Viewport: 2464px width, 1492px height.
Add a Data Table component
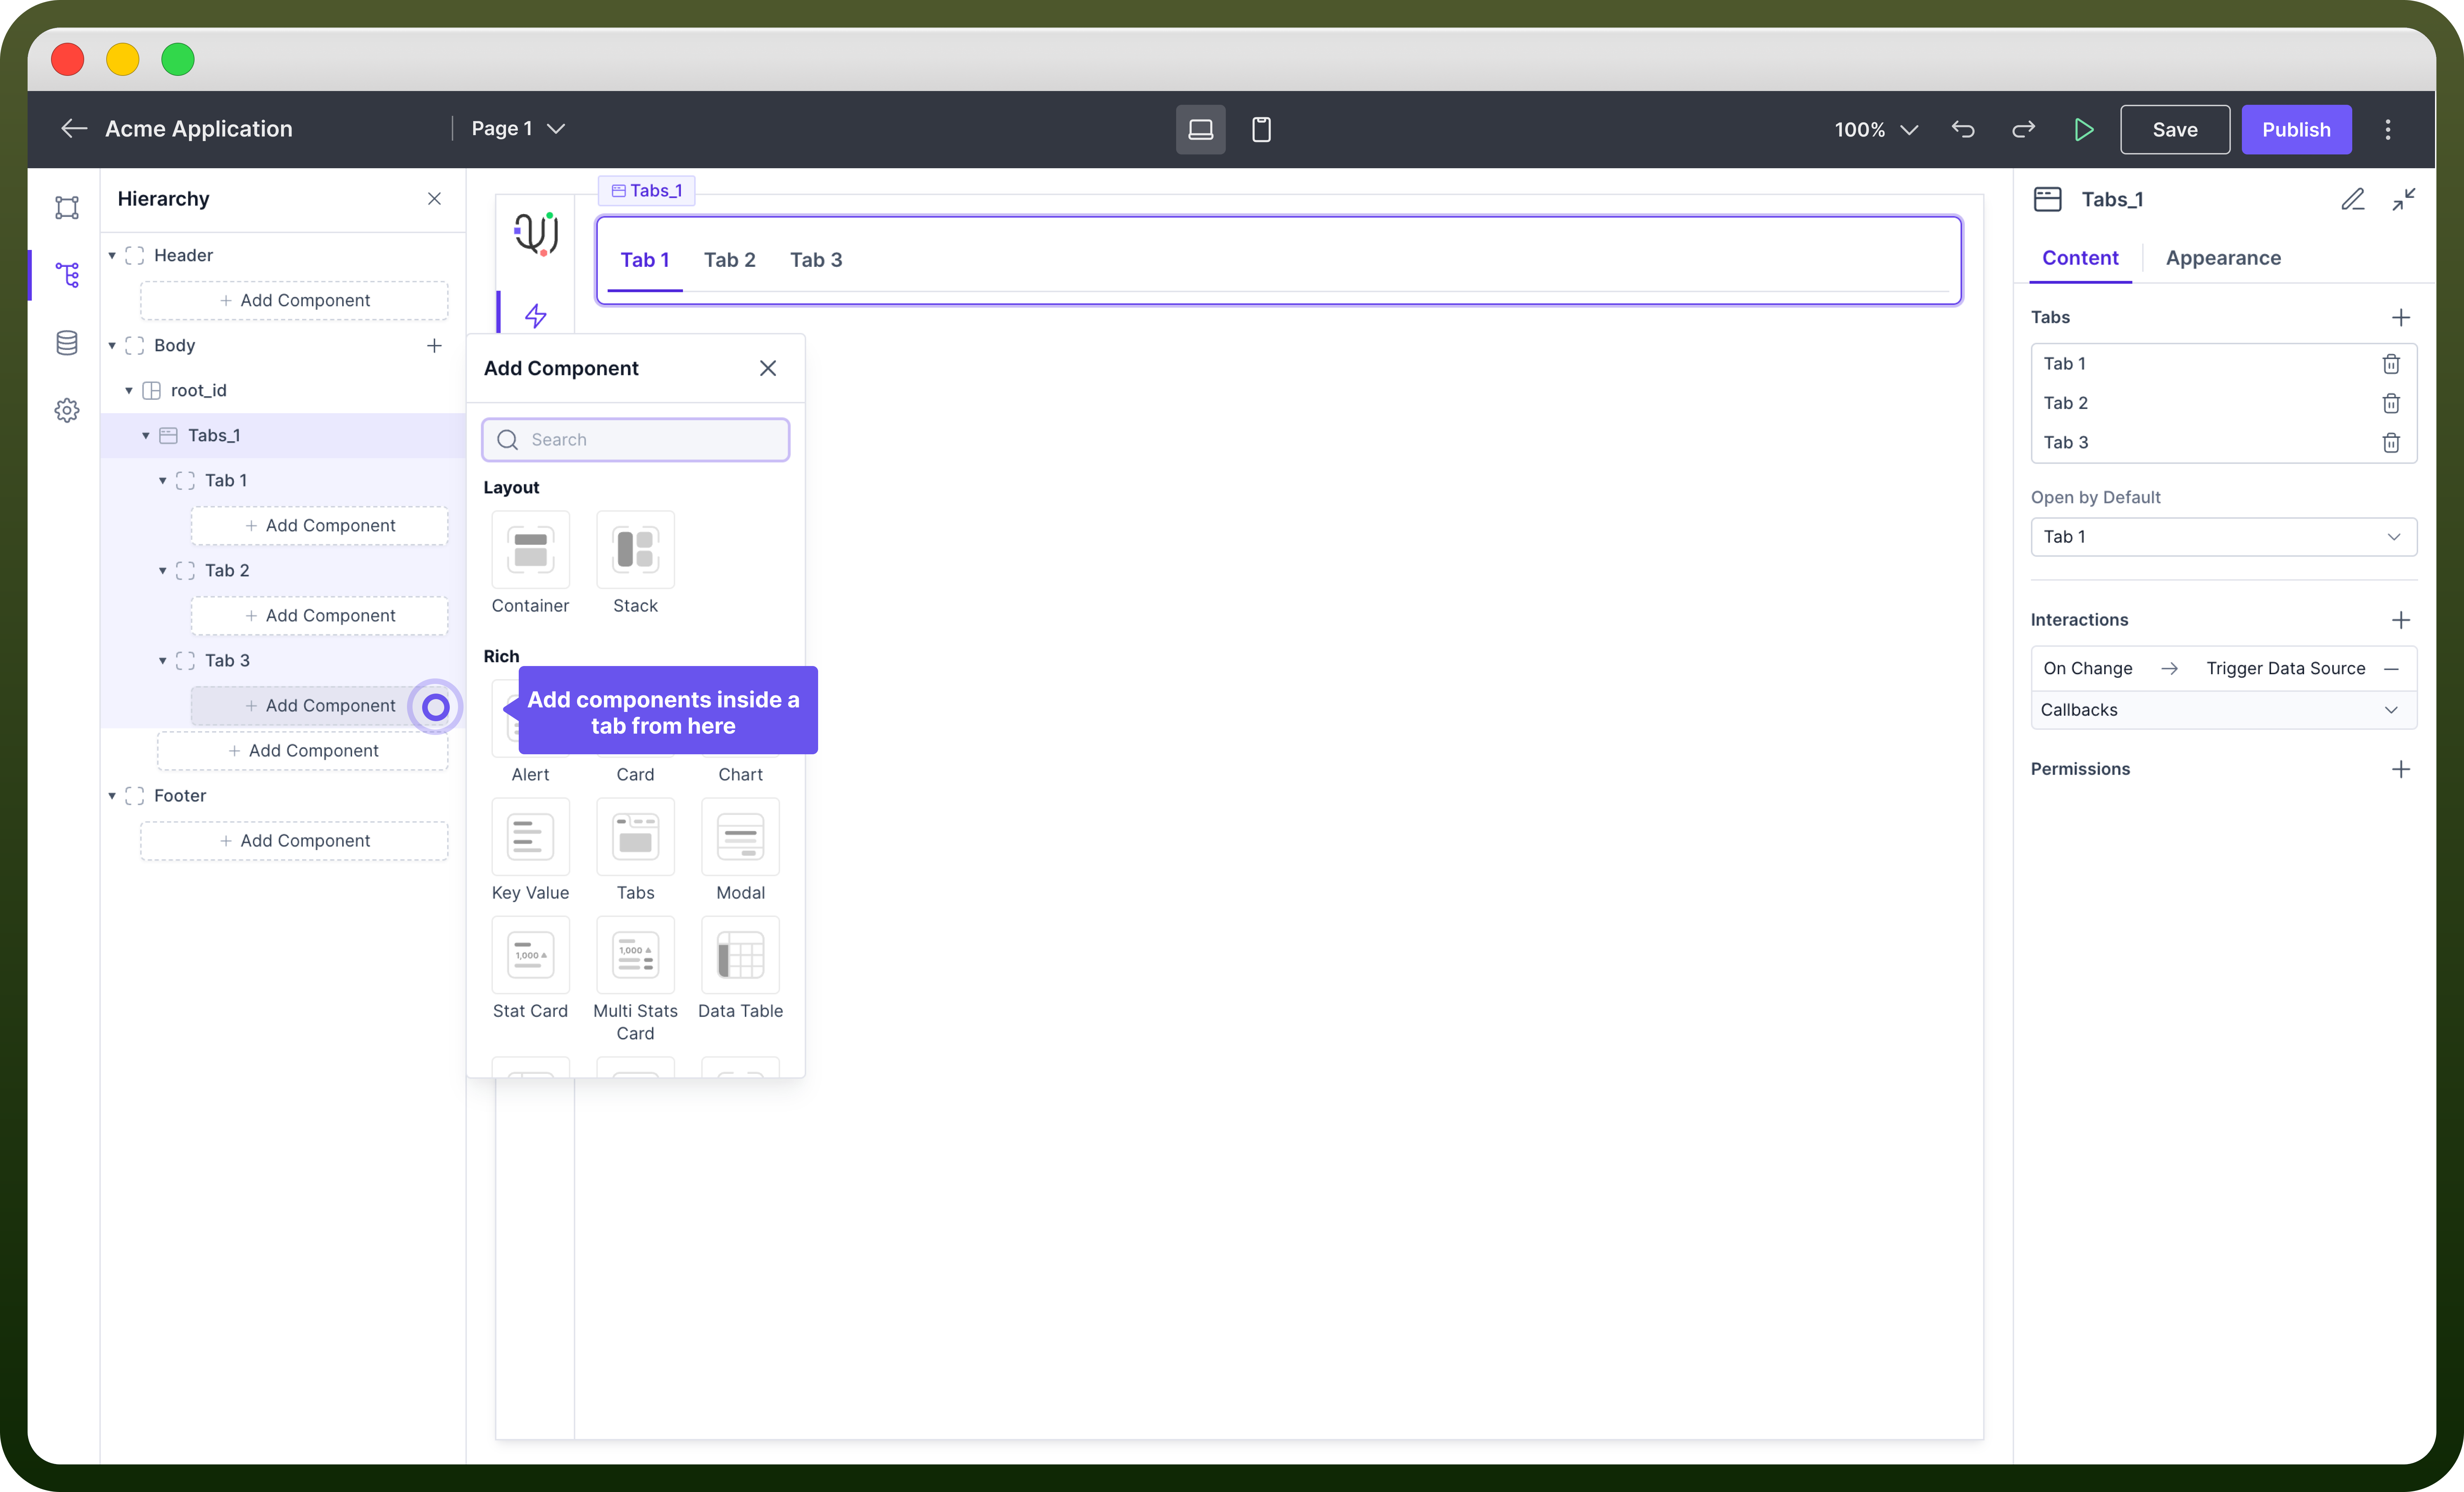point(740,968)
